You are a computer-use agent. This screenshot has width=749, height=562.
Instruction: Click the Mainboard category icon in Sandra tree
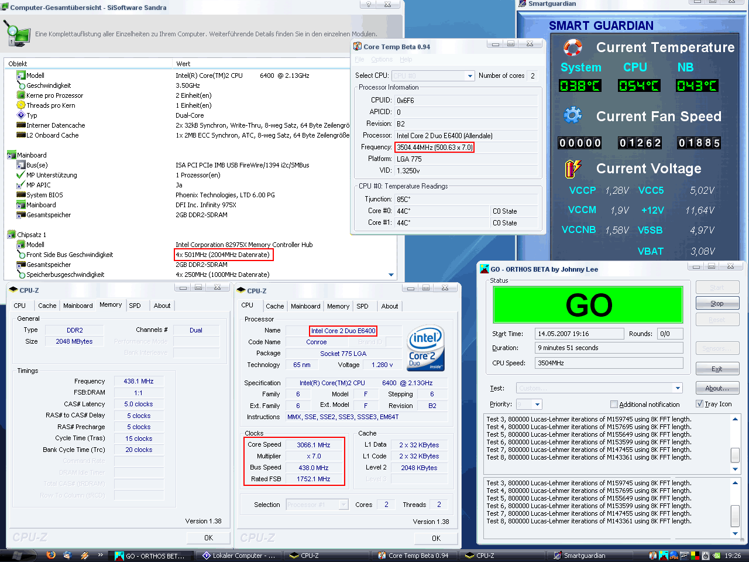pos(11,155)
